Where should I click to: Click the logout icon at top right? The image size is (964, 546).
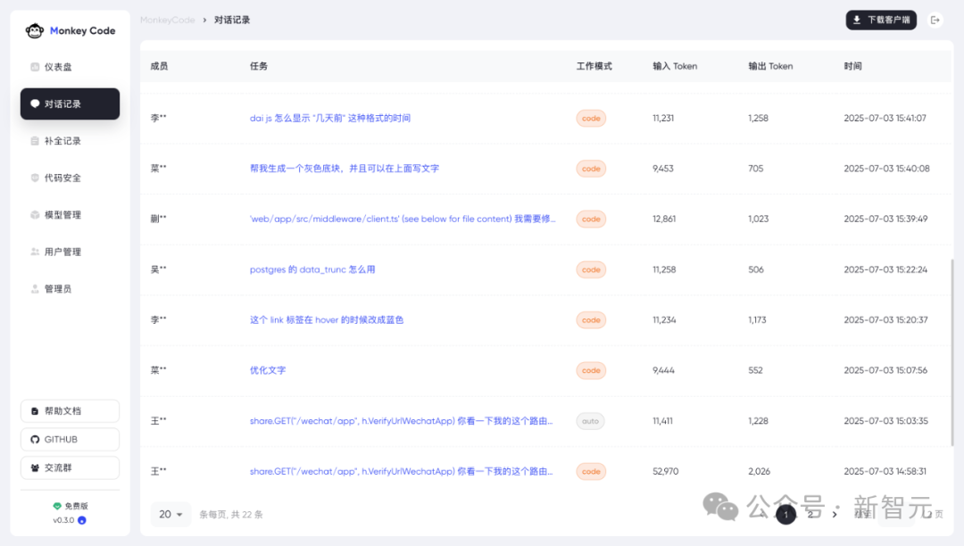click(x=935, y=20)
